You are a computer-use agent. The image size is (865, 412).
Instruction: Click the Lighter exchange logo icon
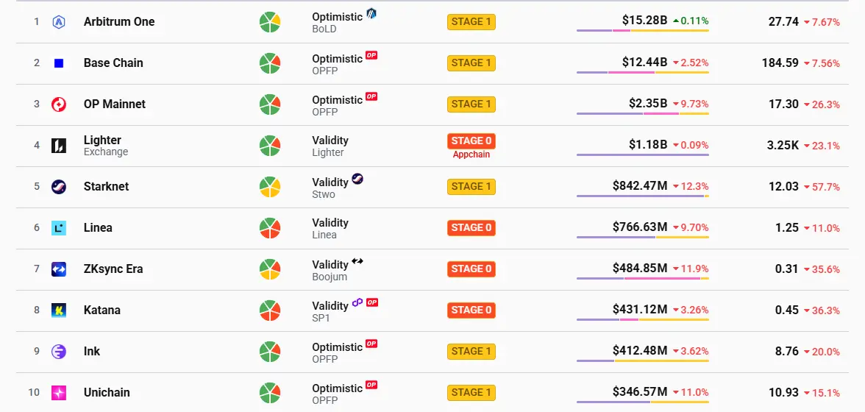[59, 146]
